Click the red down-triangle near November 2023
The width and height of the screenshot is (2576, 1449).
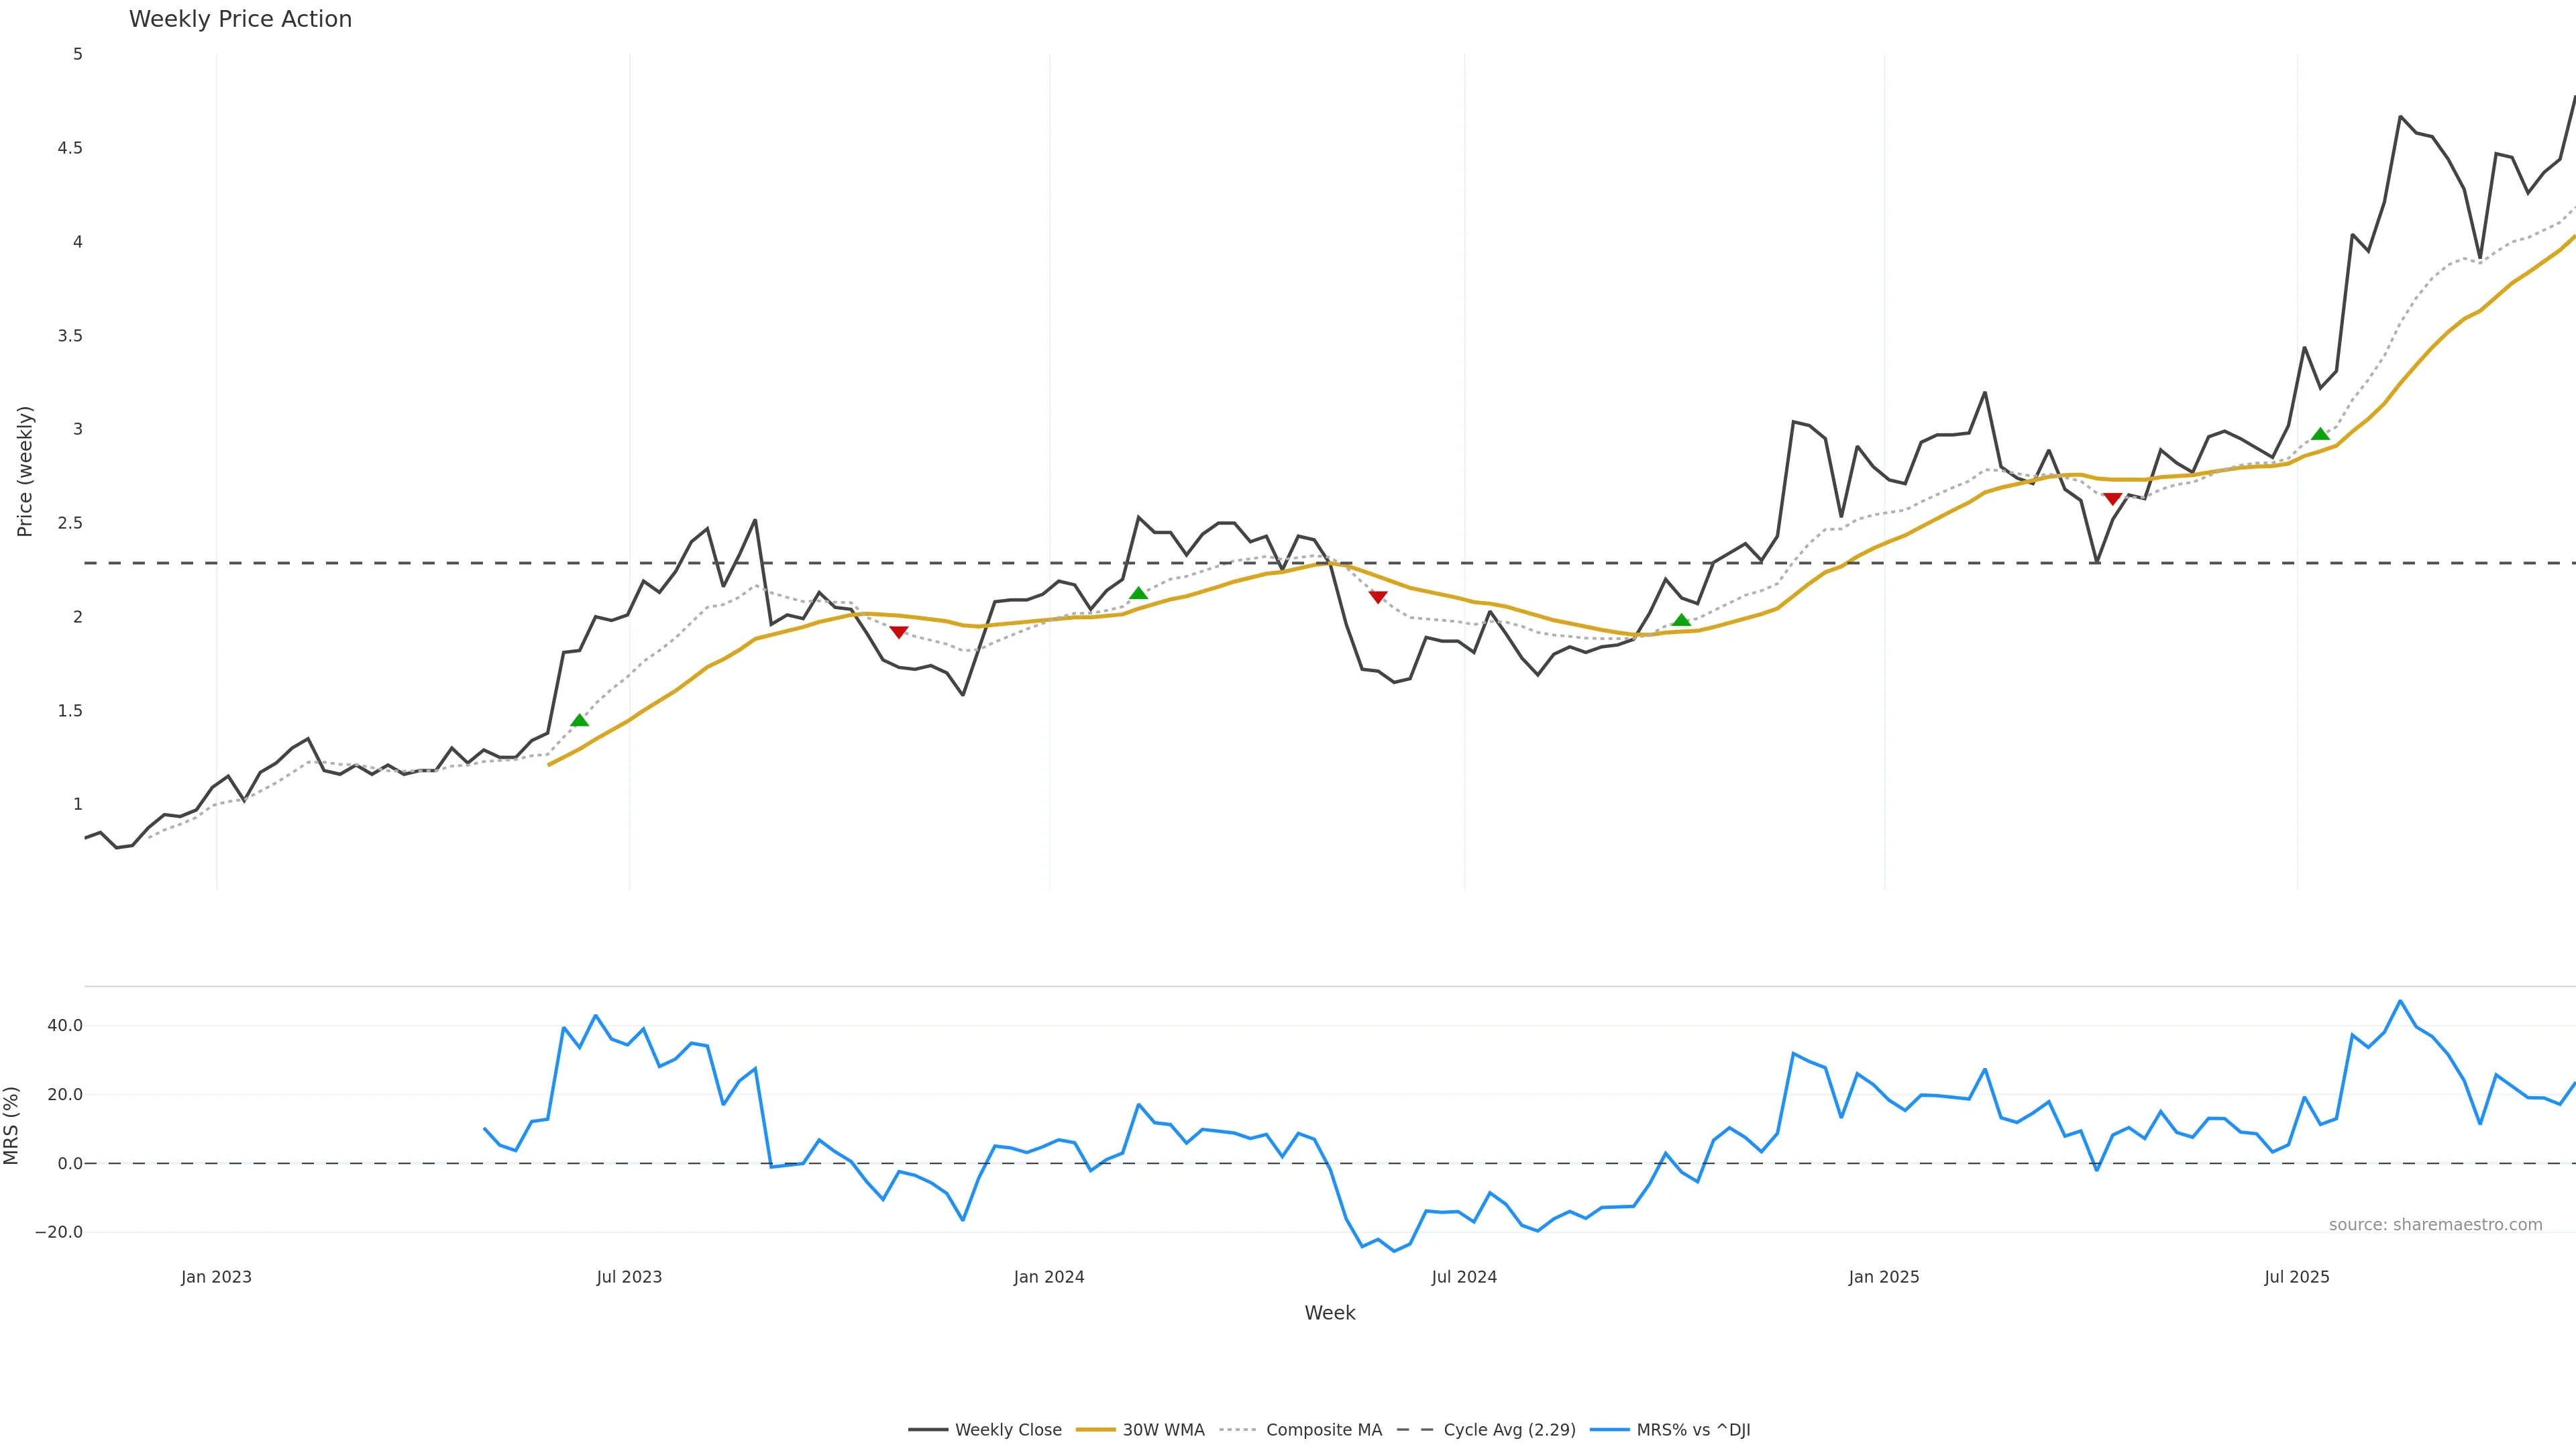point(899,632)
